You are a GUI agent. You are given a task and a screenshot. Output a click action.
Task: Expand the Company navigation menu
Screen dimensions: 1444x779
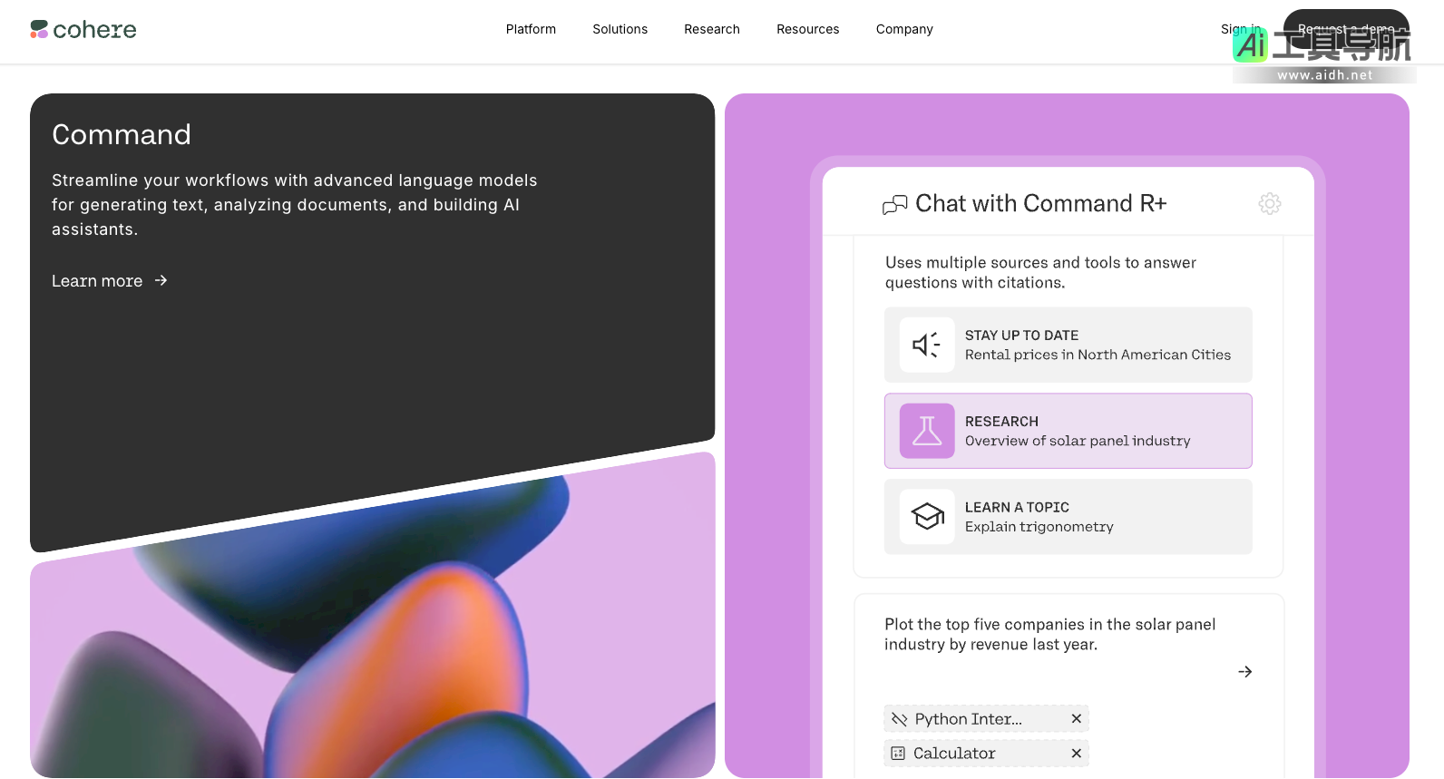[x=904, y=29]
